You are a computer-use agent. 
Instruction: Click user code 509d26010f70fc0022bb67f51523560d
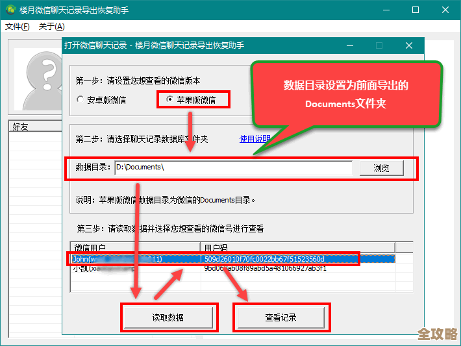coord(264,259)
